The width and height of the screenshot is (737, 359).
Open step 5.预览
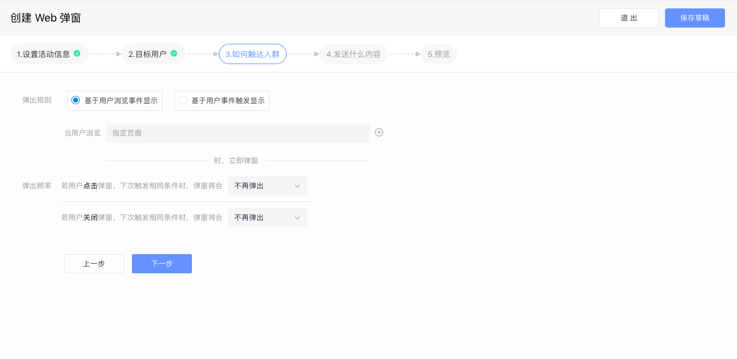pyautogui.click(x=439, y=54)
